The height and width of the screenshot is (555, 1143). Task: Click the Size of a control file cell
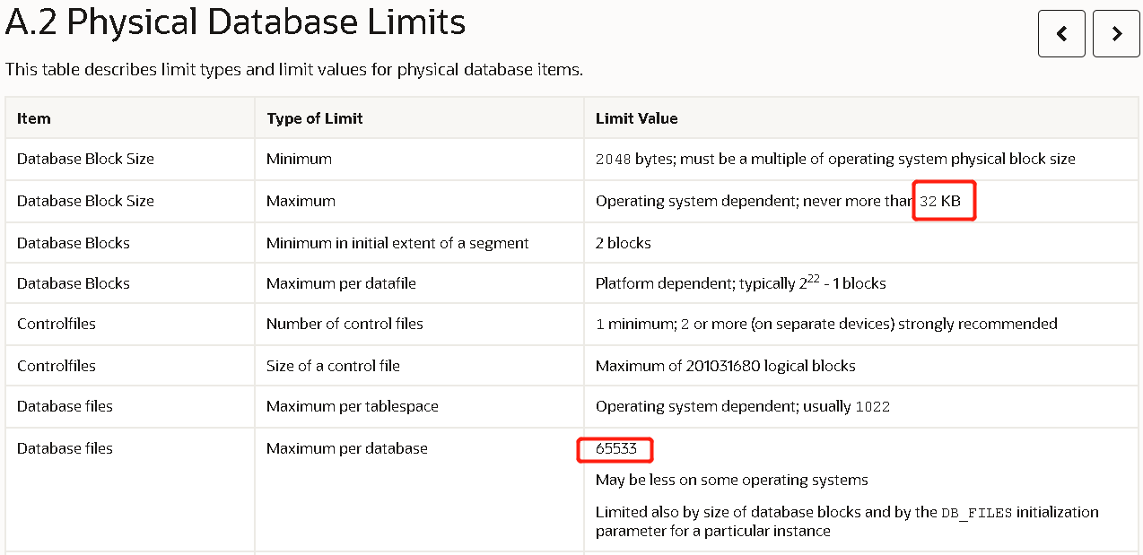419,366
